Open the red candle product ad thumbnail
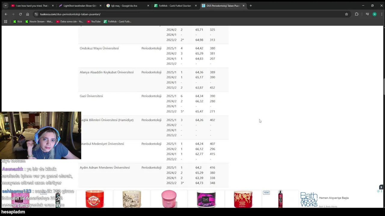The height and width of the screenshot is (216, 385). 95,199
